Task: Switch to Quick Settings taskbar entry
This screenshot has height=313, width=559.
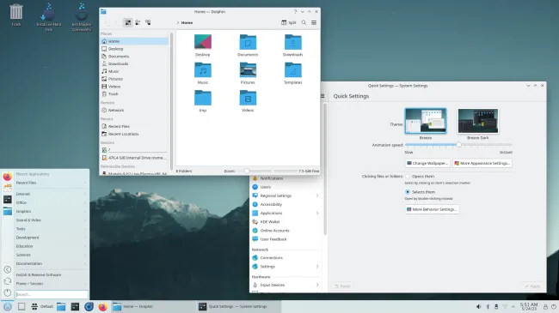Action: [238, 307]
